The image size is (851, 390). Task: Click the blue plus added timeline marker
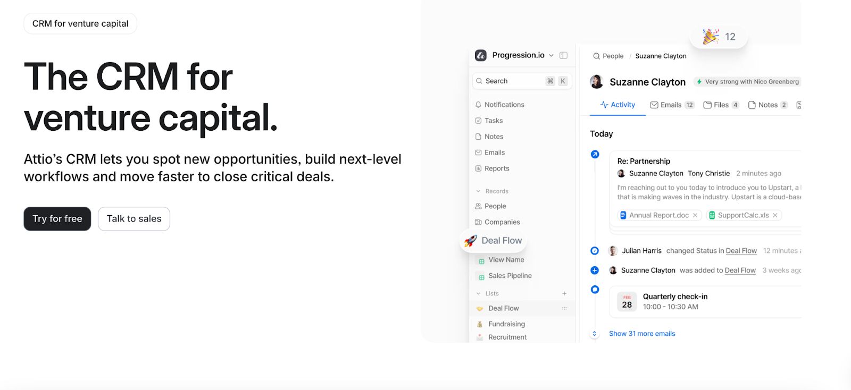[x=595, y=270]
